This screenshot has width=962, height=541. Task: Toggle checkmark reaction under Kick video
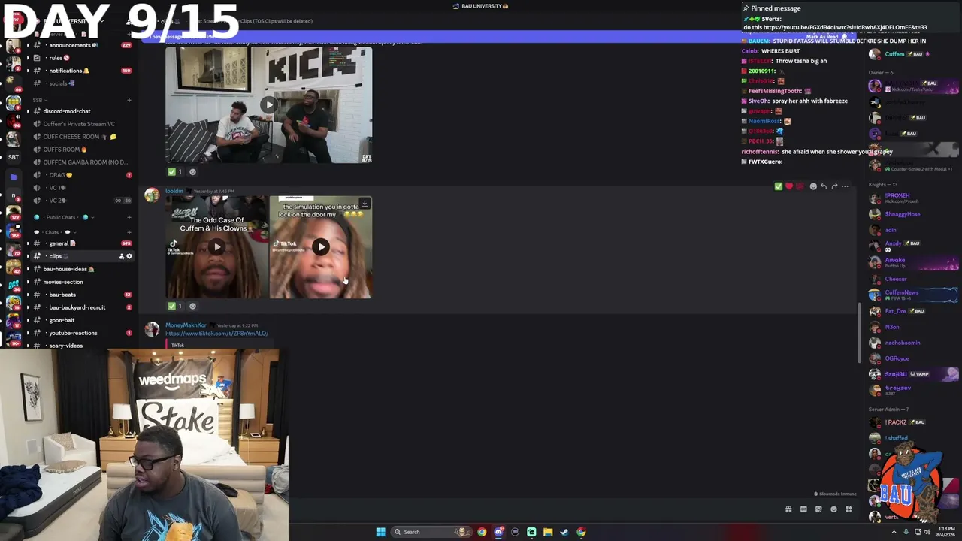coord(174,172)
